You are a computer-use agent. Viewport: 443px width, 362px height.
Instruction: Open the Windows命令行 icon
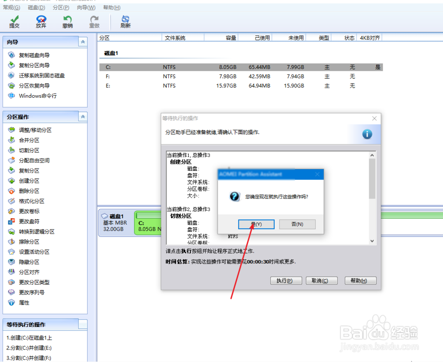[12, 96]
